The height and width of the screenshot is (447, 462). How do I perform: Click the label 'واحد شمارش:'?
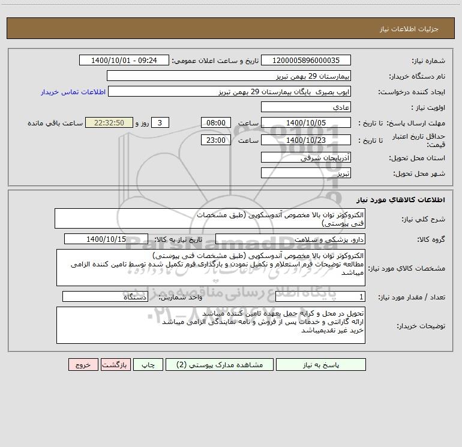click(x=181, y=298)
